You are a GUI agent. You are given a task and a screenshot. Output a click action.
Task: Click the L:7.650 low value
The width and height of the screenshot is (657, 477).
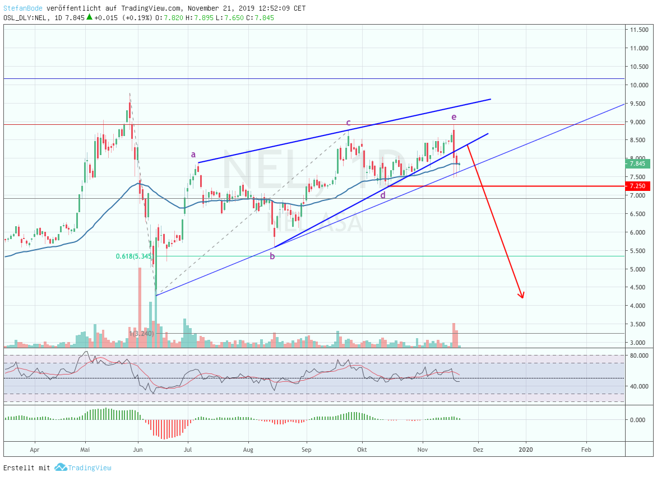click(229, 18)
